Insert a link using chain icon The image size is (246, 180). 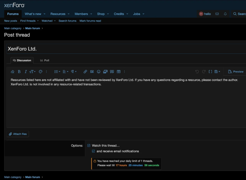coord(85,72)
